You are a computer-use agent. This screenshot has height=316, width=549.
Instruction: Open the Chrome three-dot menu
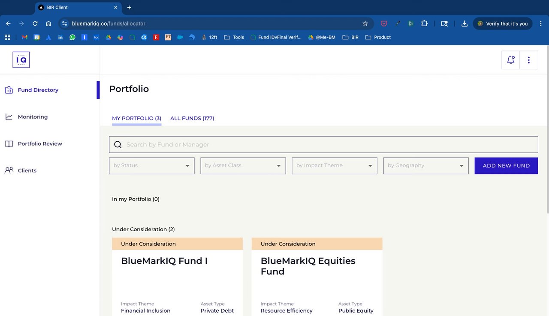[540, 24]
